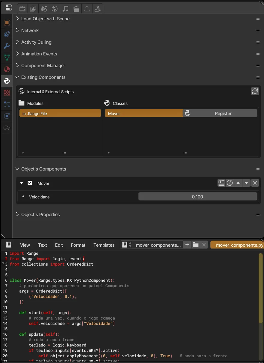Click the Load Object with Scene panel drag grip
The height and width of the screenshot is (363, 264).
pos(258,19)
